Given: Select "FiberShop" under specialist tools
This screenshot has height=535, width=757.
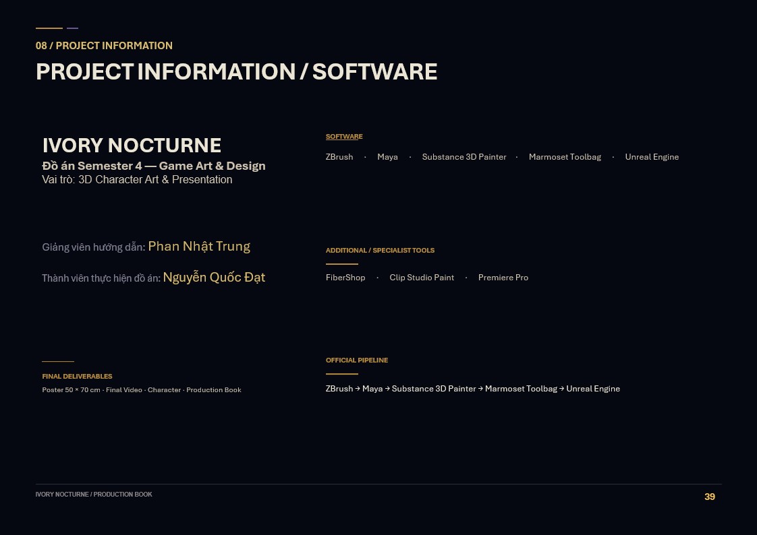Looking at the screenshot, I should coord(345,278).
